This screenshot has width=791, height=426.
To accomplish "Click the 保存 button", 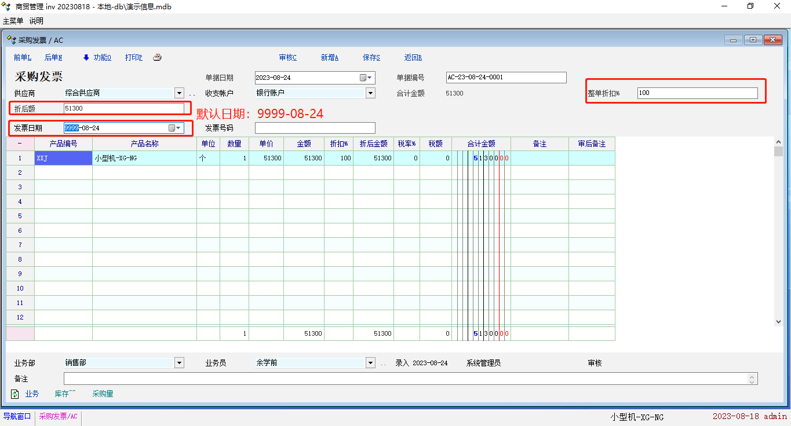I will point(371,57).
